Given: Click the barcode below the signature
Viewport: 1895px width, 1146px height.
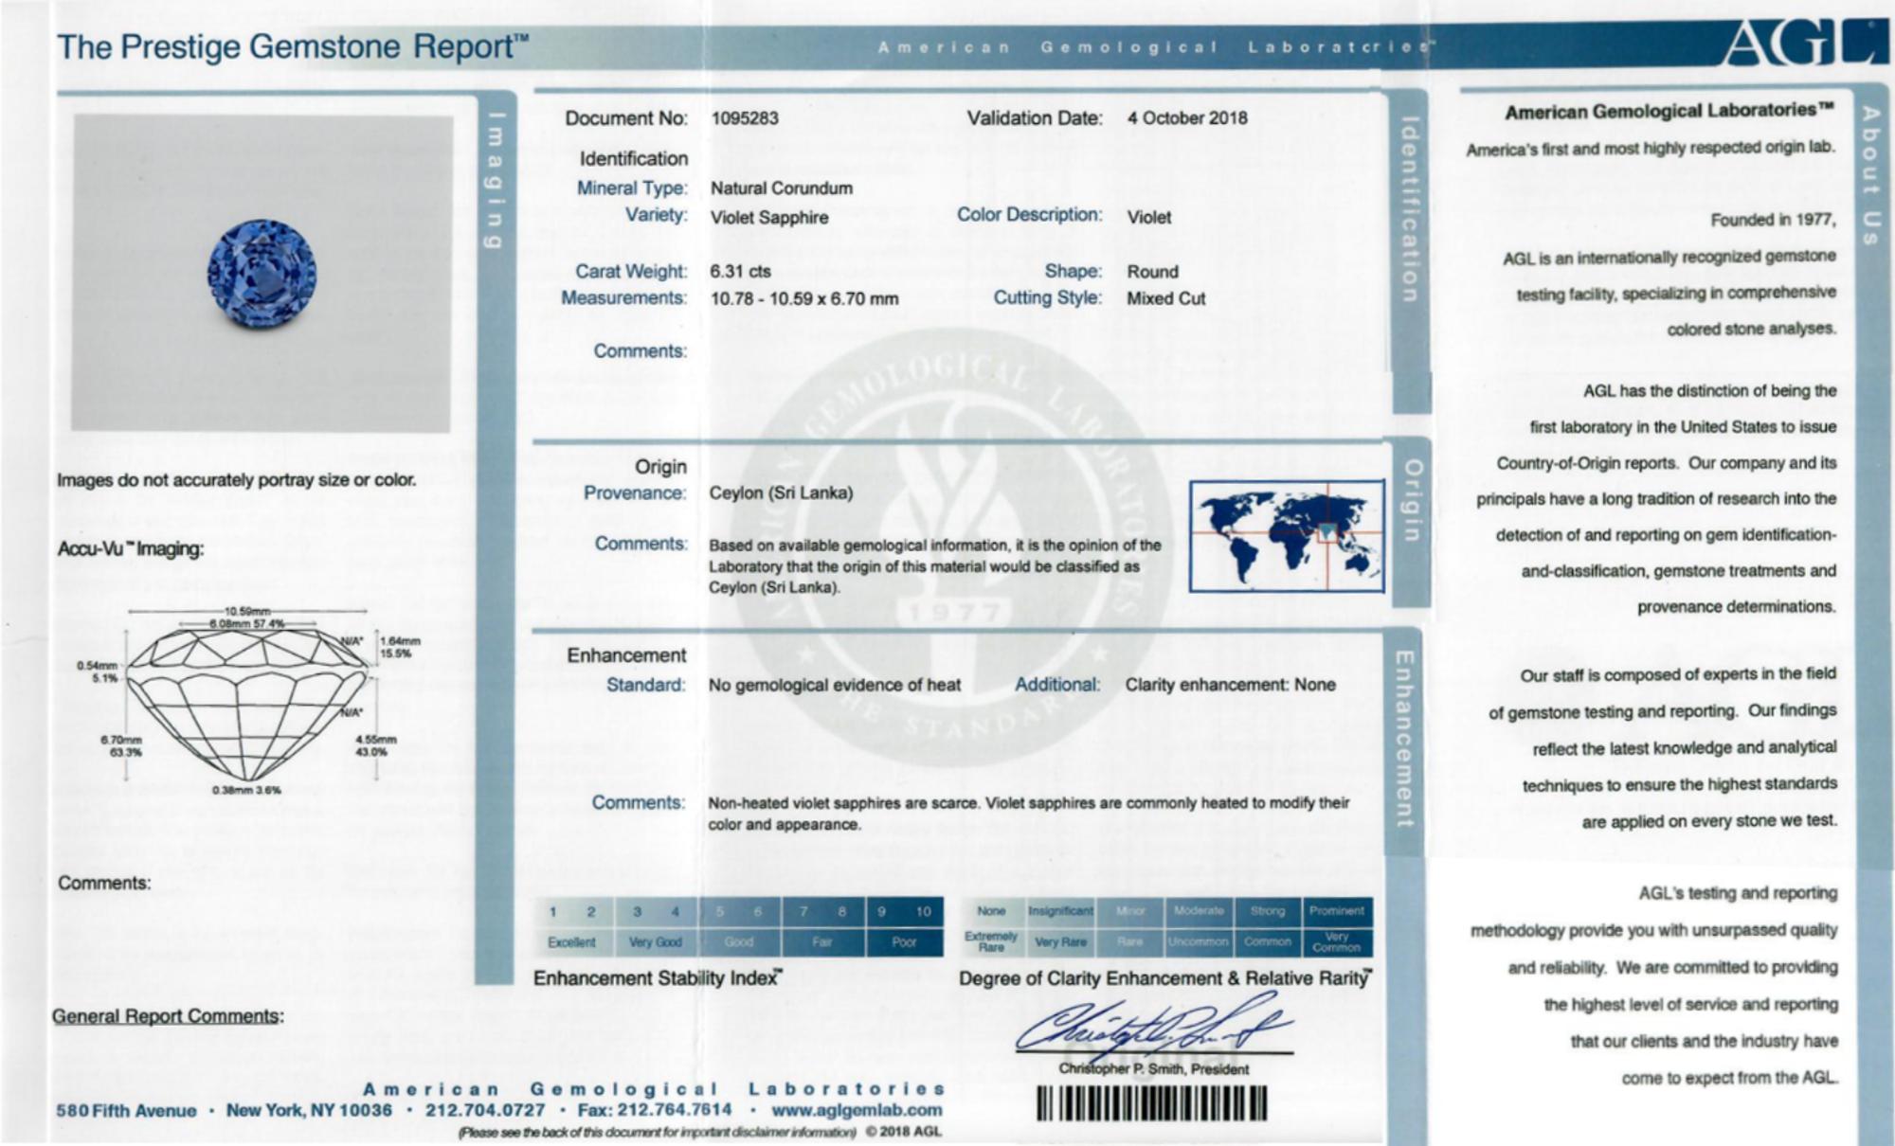Looking at the screenshot, I should point(1151,1103).
